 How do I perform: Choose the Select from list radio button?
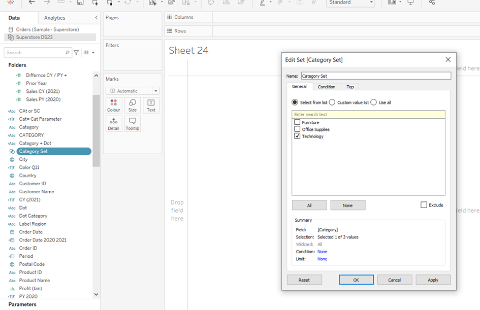point(295,102)
